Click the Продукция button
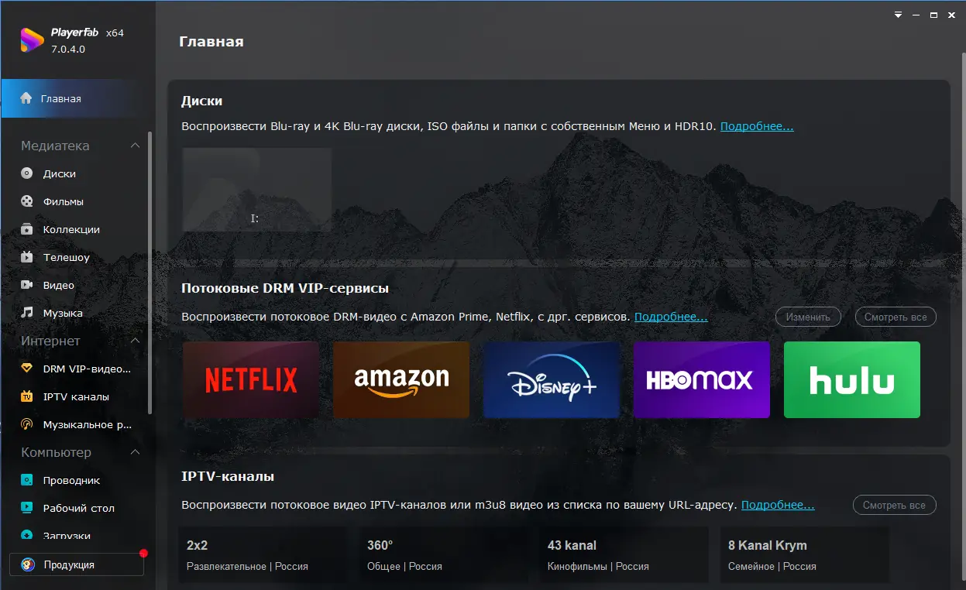The width and height of the screenshot is (966, 590). click(x=77, y=564)
